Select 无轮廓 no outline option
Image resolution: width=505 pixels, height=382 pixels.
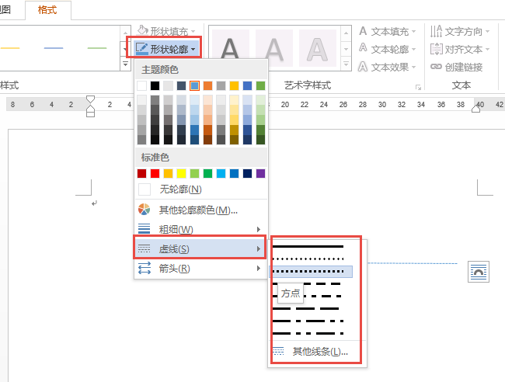pyautogui.click(x=201, y=189)
